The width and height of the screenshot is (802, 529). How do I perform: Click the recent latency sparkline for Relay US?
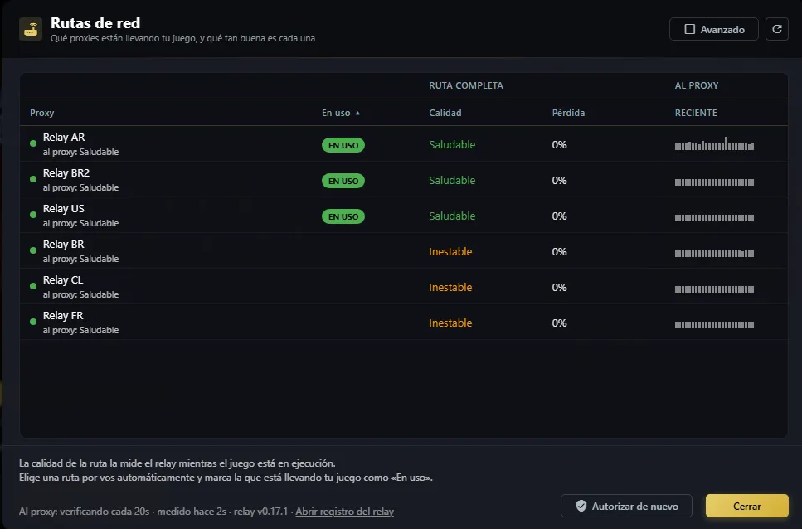715,218
